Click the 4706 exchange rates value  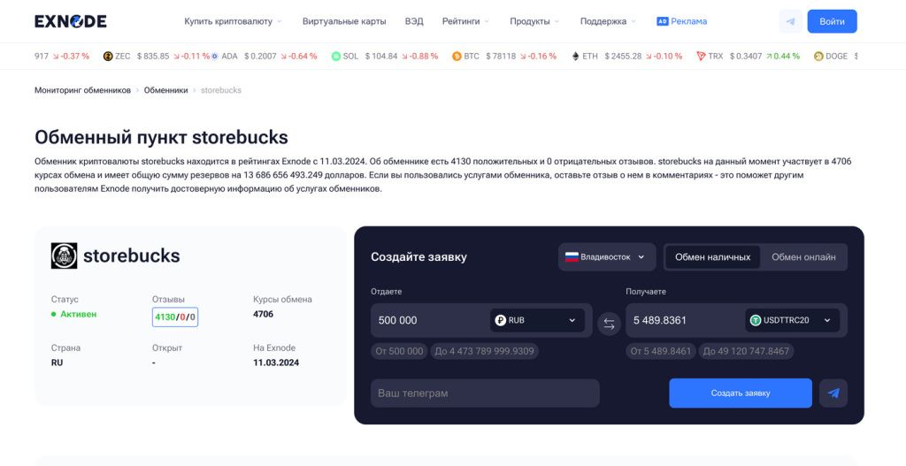coord(263,314)
